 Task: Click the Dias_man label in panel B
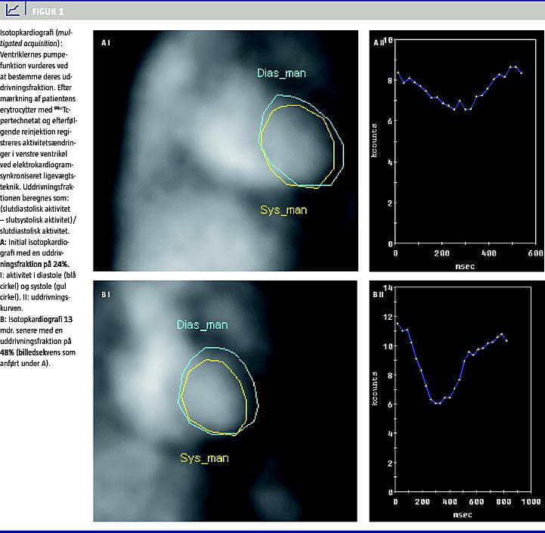click(x=202, y=325)
